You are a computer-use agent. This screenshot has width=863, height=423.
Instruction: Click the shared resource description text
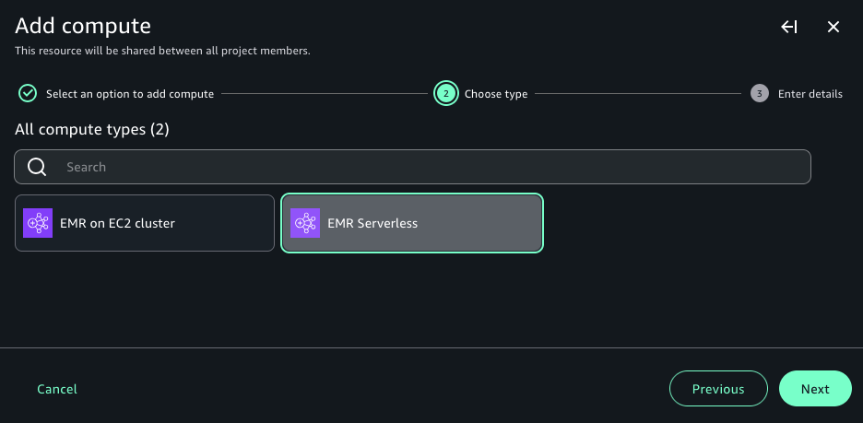coord(162,51)
